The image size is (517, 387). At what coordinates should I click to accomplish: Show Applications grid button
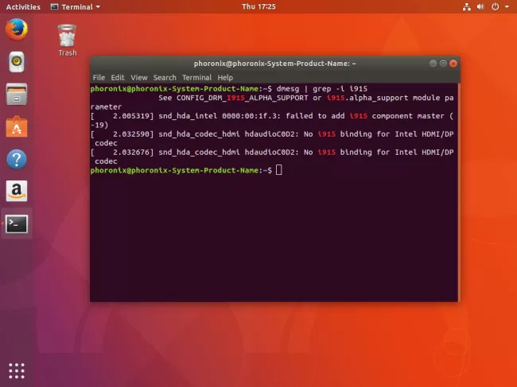pos(17,370)
